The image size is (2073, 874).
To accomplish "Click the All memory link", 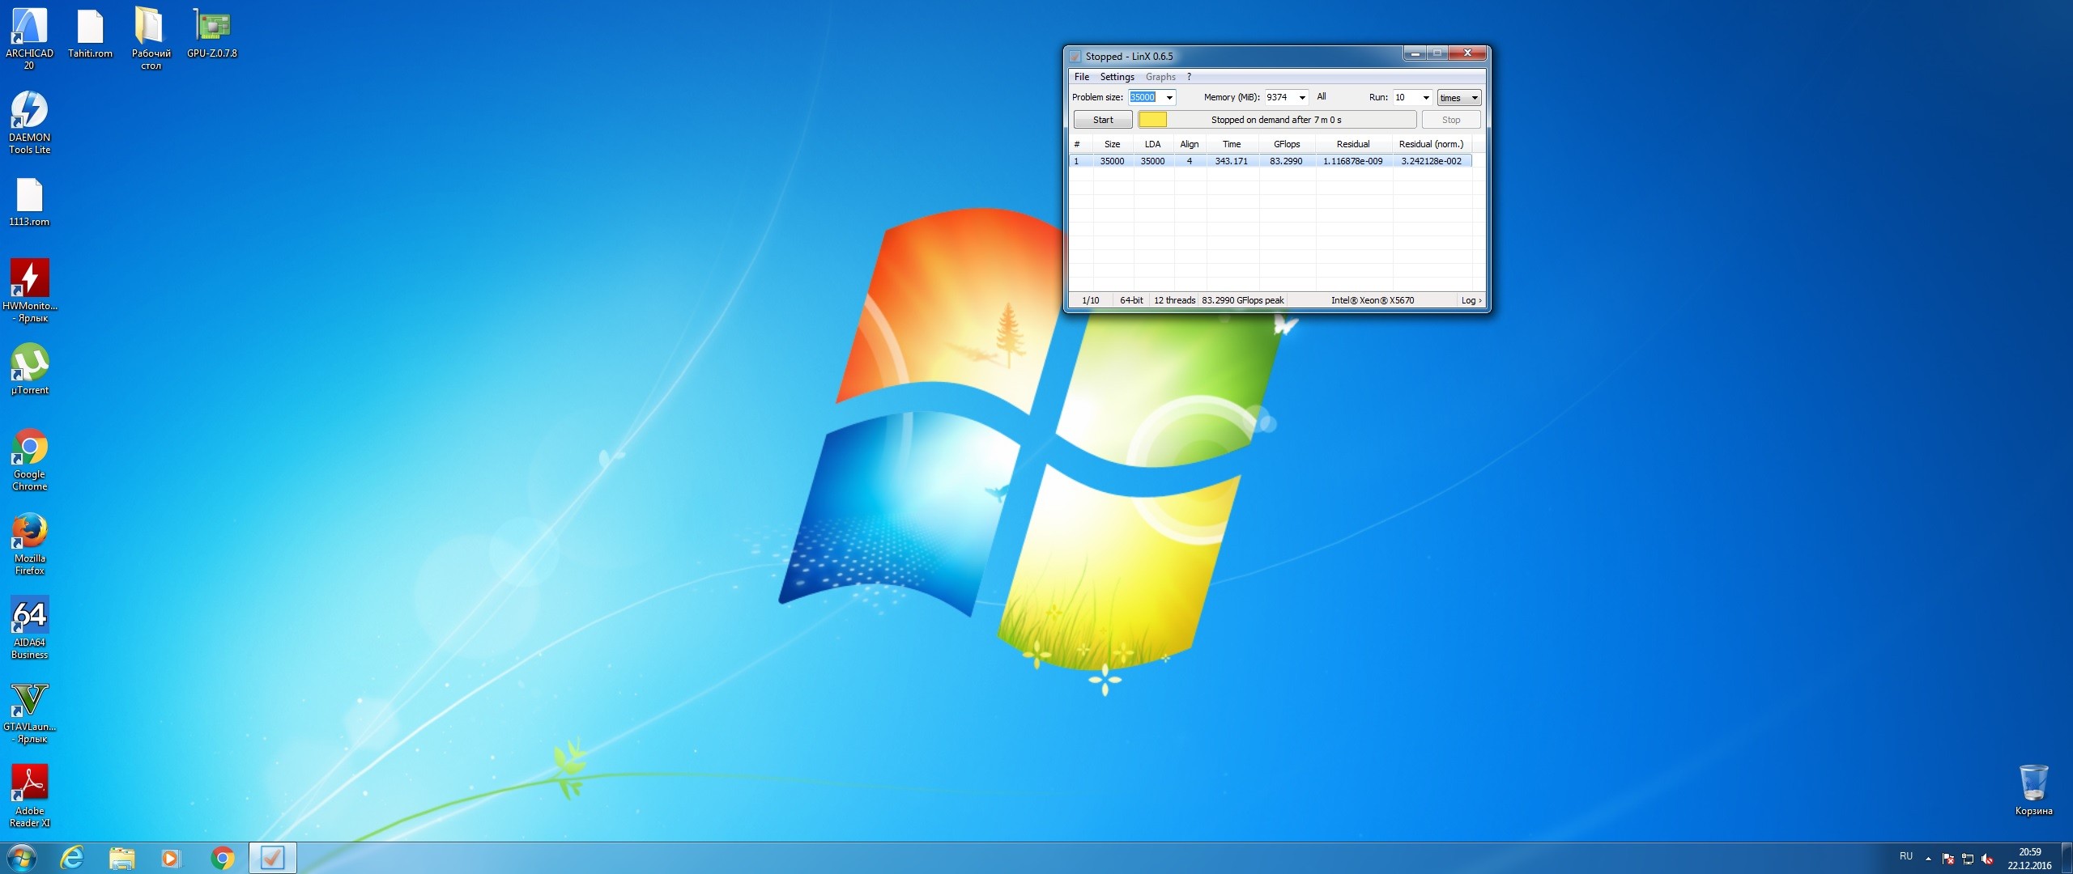I will 1321,97.
